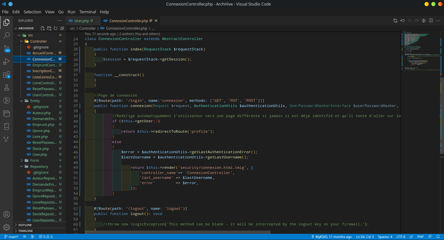
Task: Expand the OUTLINE section
Action: [x=25, y=225]
